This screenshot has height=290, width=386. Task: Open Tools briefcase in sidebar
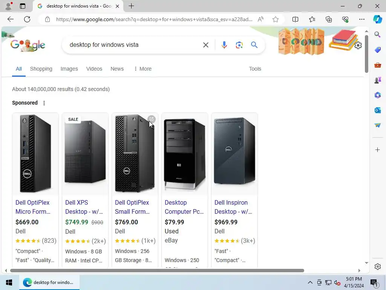point(377,65)
